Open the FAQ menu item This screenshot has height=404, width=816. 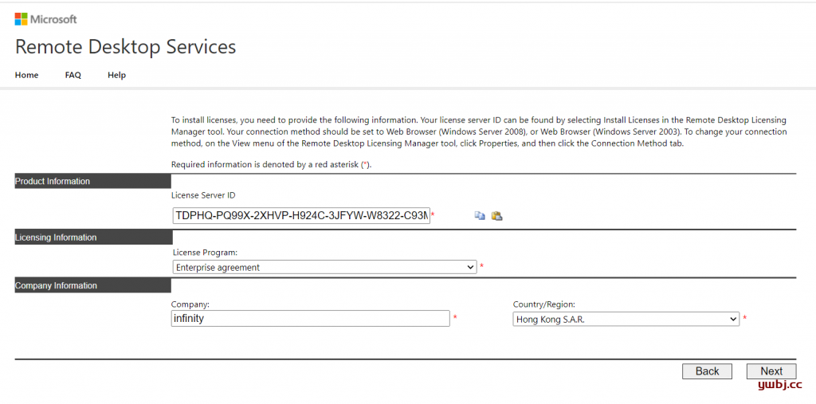coord(73,75)
